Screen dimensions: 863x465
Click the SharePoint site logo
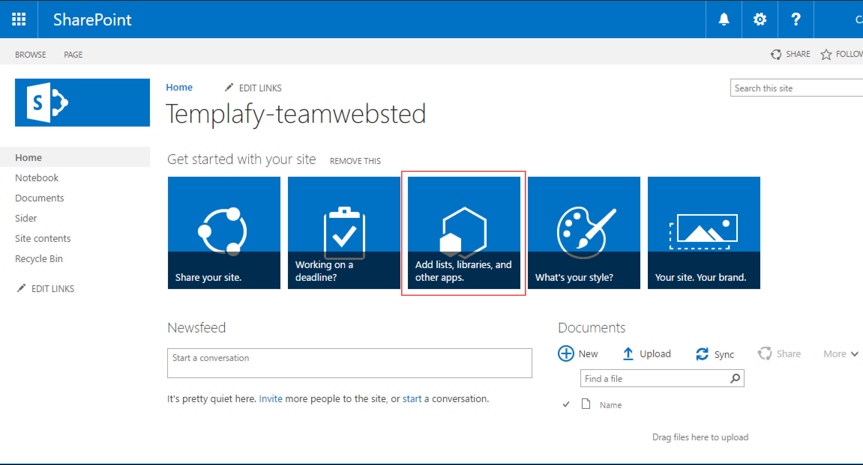[x=82, y=103]
